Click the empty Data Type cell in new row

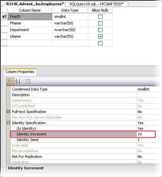coord(70,43)
